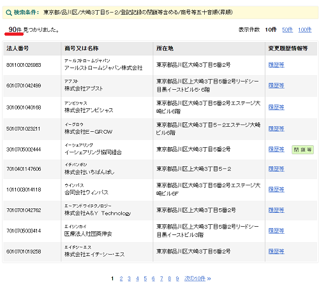Select company name 合同会社ウィンパス
The height and width of the screenshot is (286, 319).
click(x=86, y=192)
